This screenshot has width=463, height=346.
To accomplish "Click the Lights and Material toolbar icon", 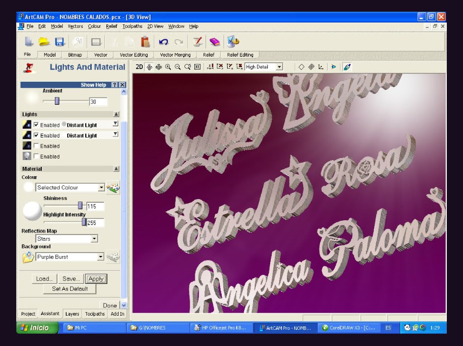I will point(233,42).
